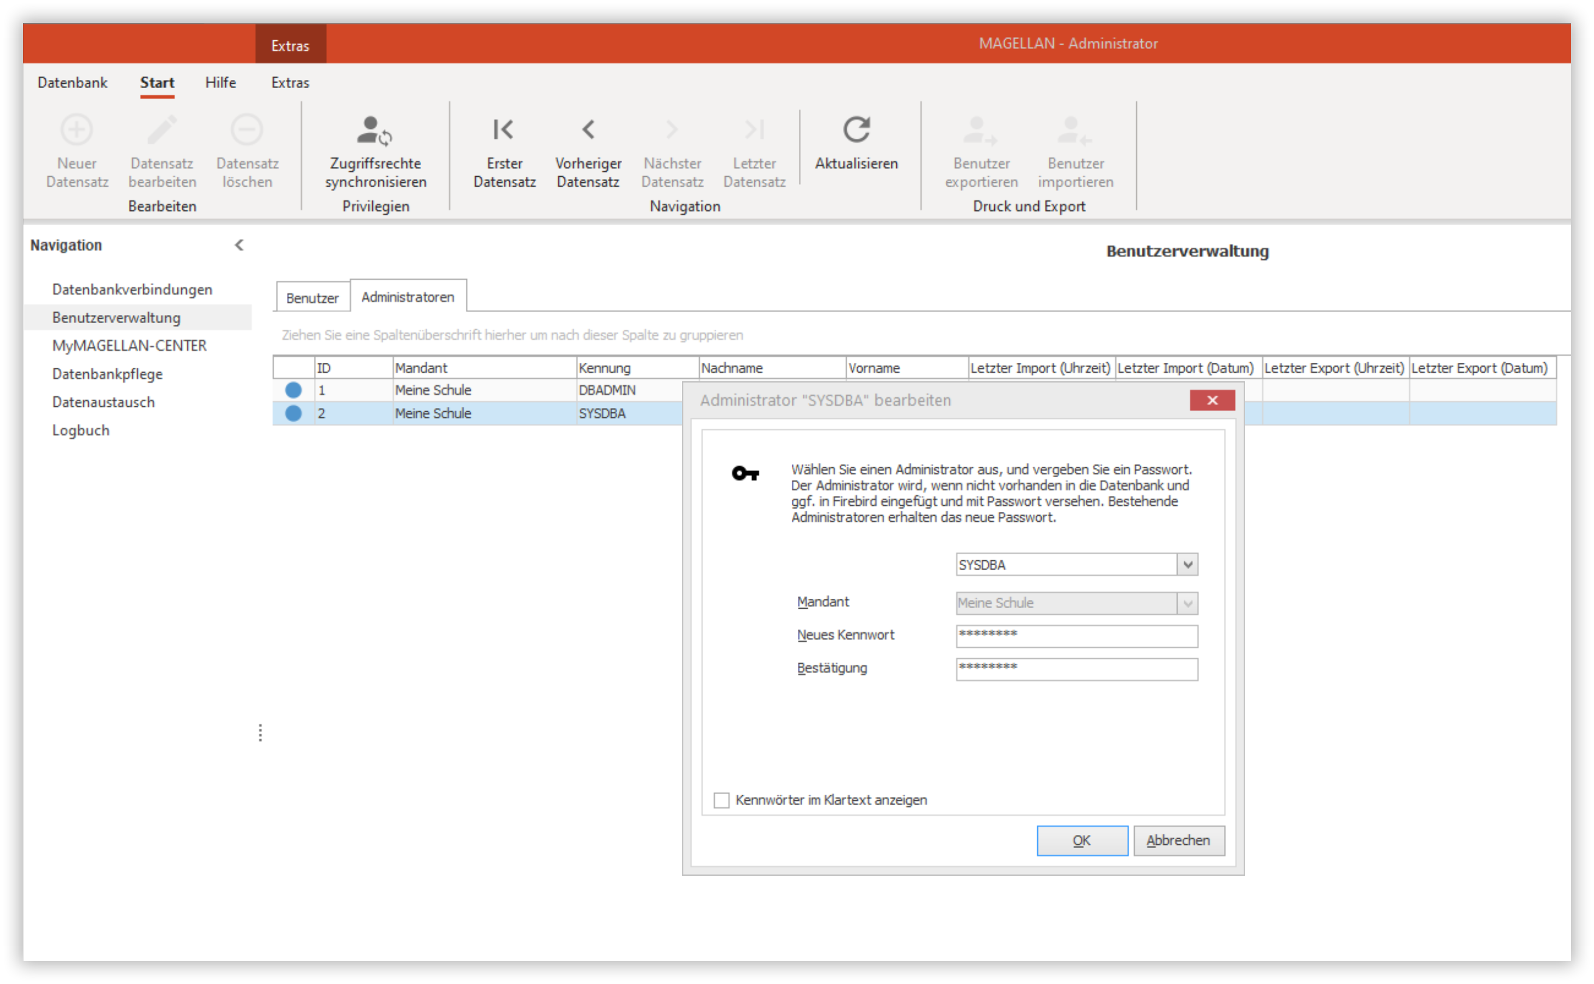Switch to the Benutzer tab
Image resolution: width=1594 pixels, height=984 pixels.
click(x=312, y=298)
